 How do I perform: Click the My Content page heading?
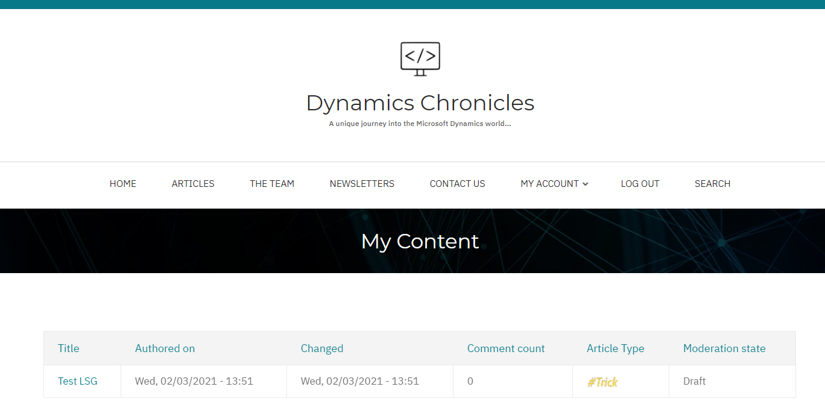point(420,241)
